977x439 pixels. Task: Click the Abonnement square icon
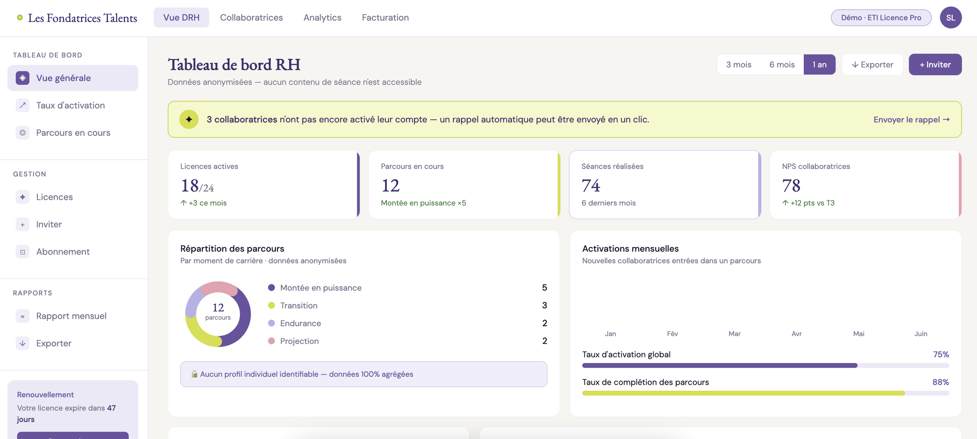tap(23, 252)
